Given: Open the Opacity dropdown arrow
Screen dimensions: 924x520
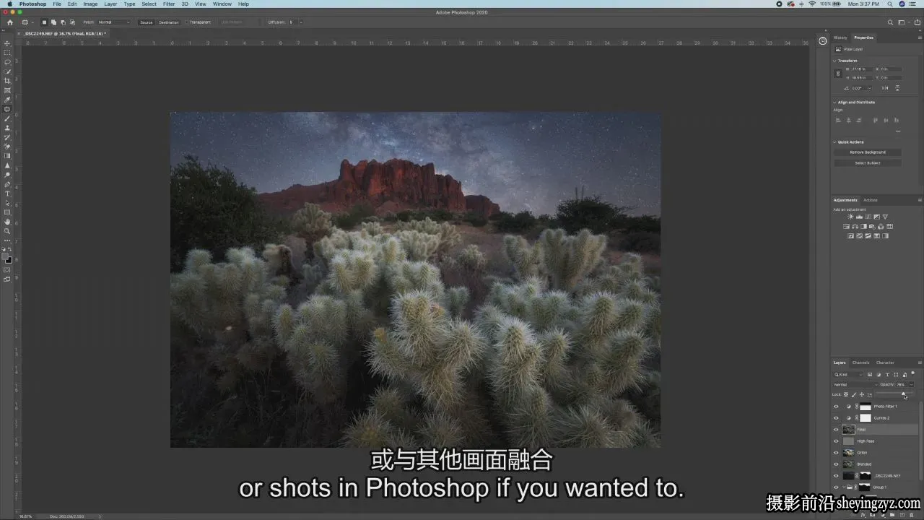Looking at the screenshot, I should coord(911,384).
